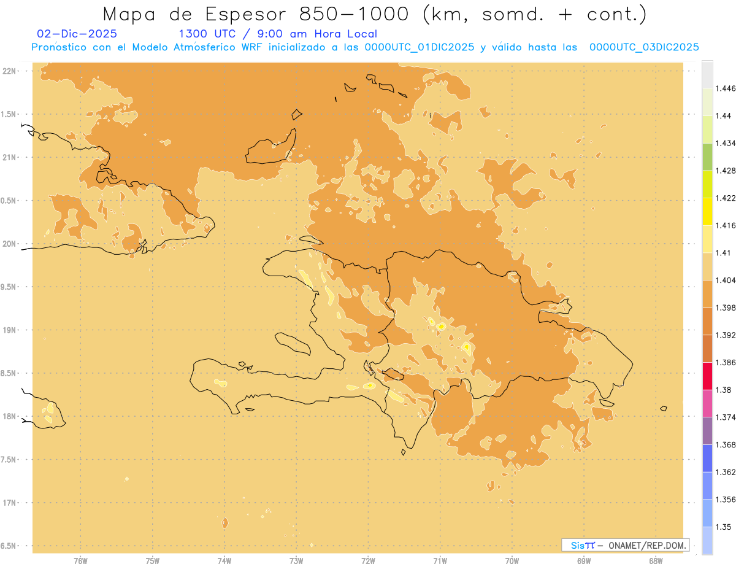736x569 pixels.
Task: Click the 71W longitude axis label
Action: pyautogui.click(x=440, y=560)
